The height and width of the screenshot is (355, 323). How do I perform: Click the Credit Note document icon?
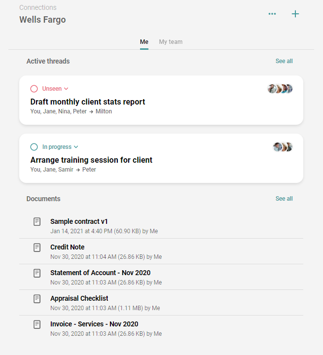click(37, 248)
